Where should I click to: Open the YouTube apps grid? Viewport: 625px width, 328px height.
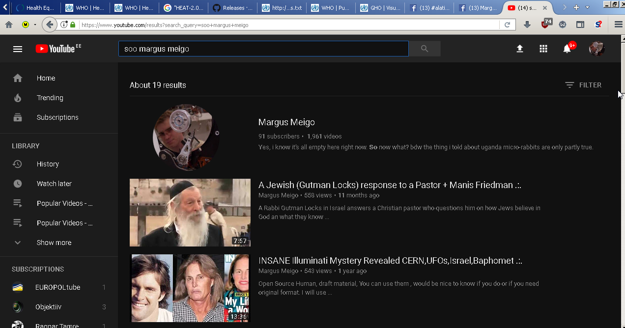(543, 49)
